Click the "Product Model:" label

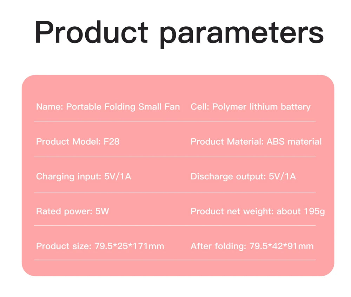pyautogui.click(x=68, y=142)
